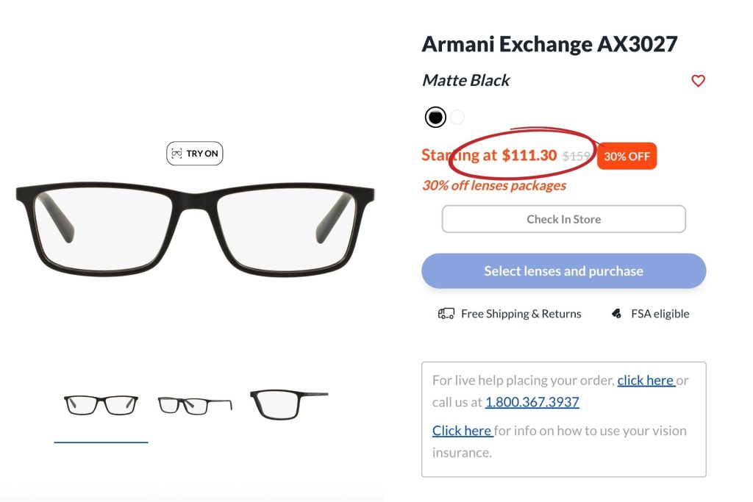Viewport: 753px width, 502px height.
Task: Add frames to favorites via heart icon
Action: (698, 81)
